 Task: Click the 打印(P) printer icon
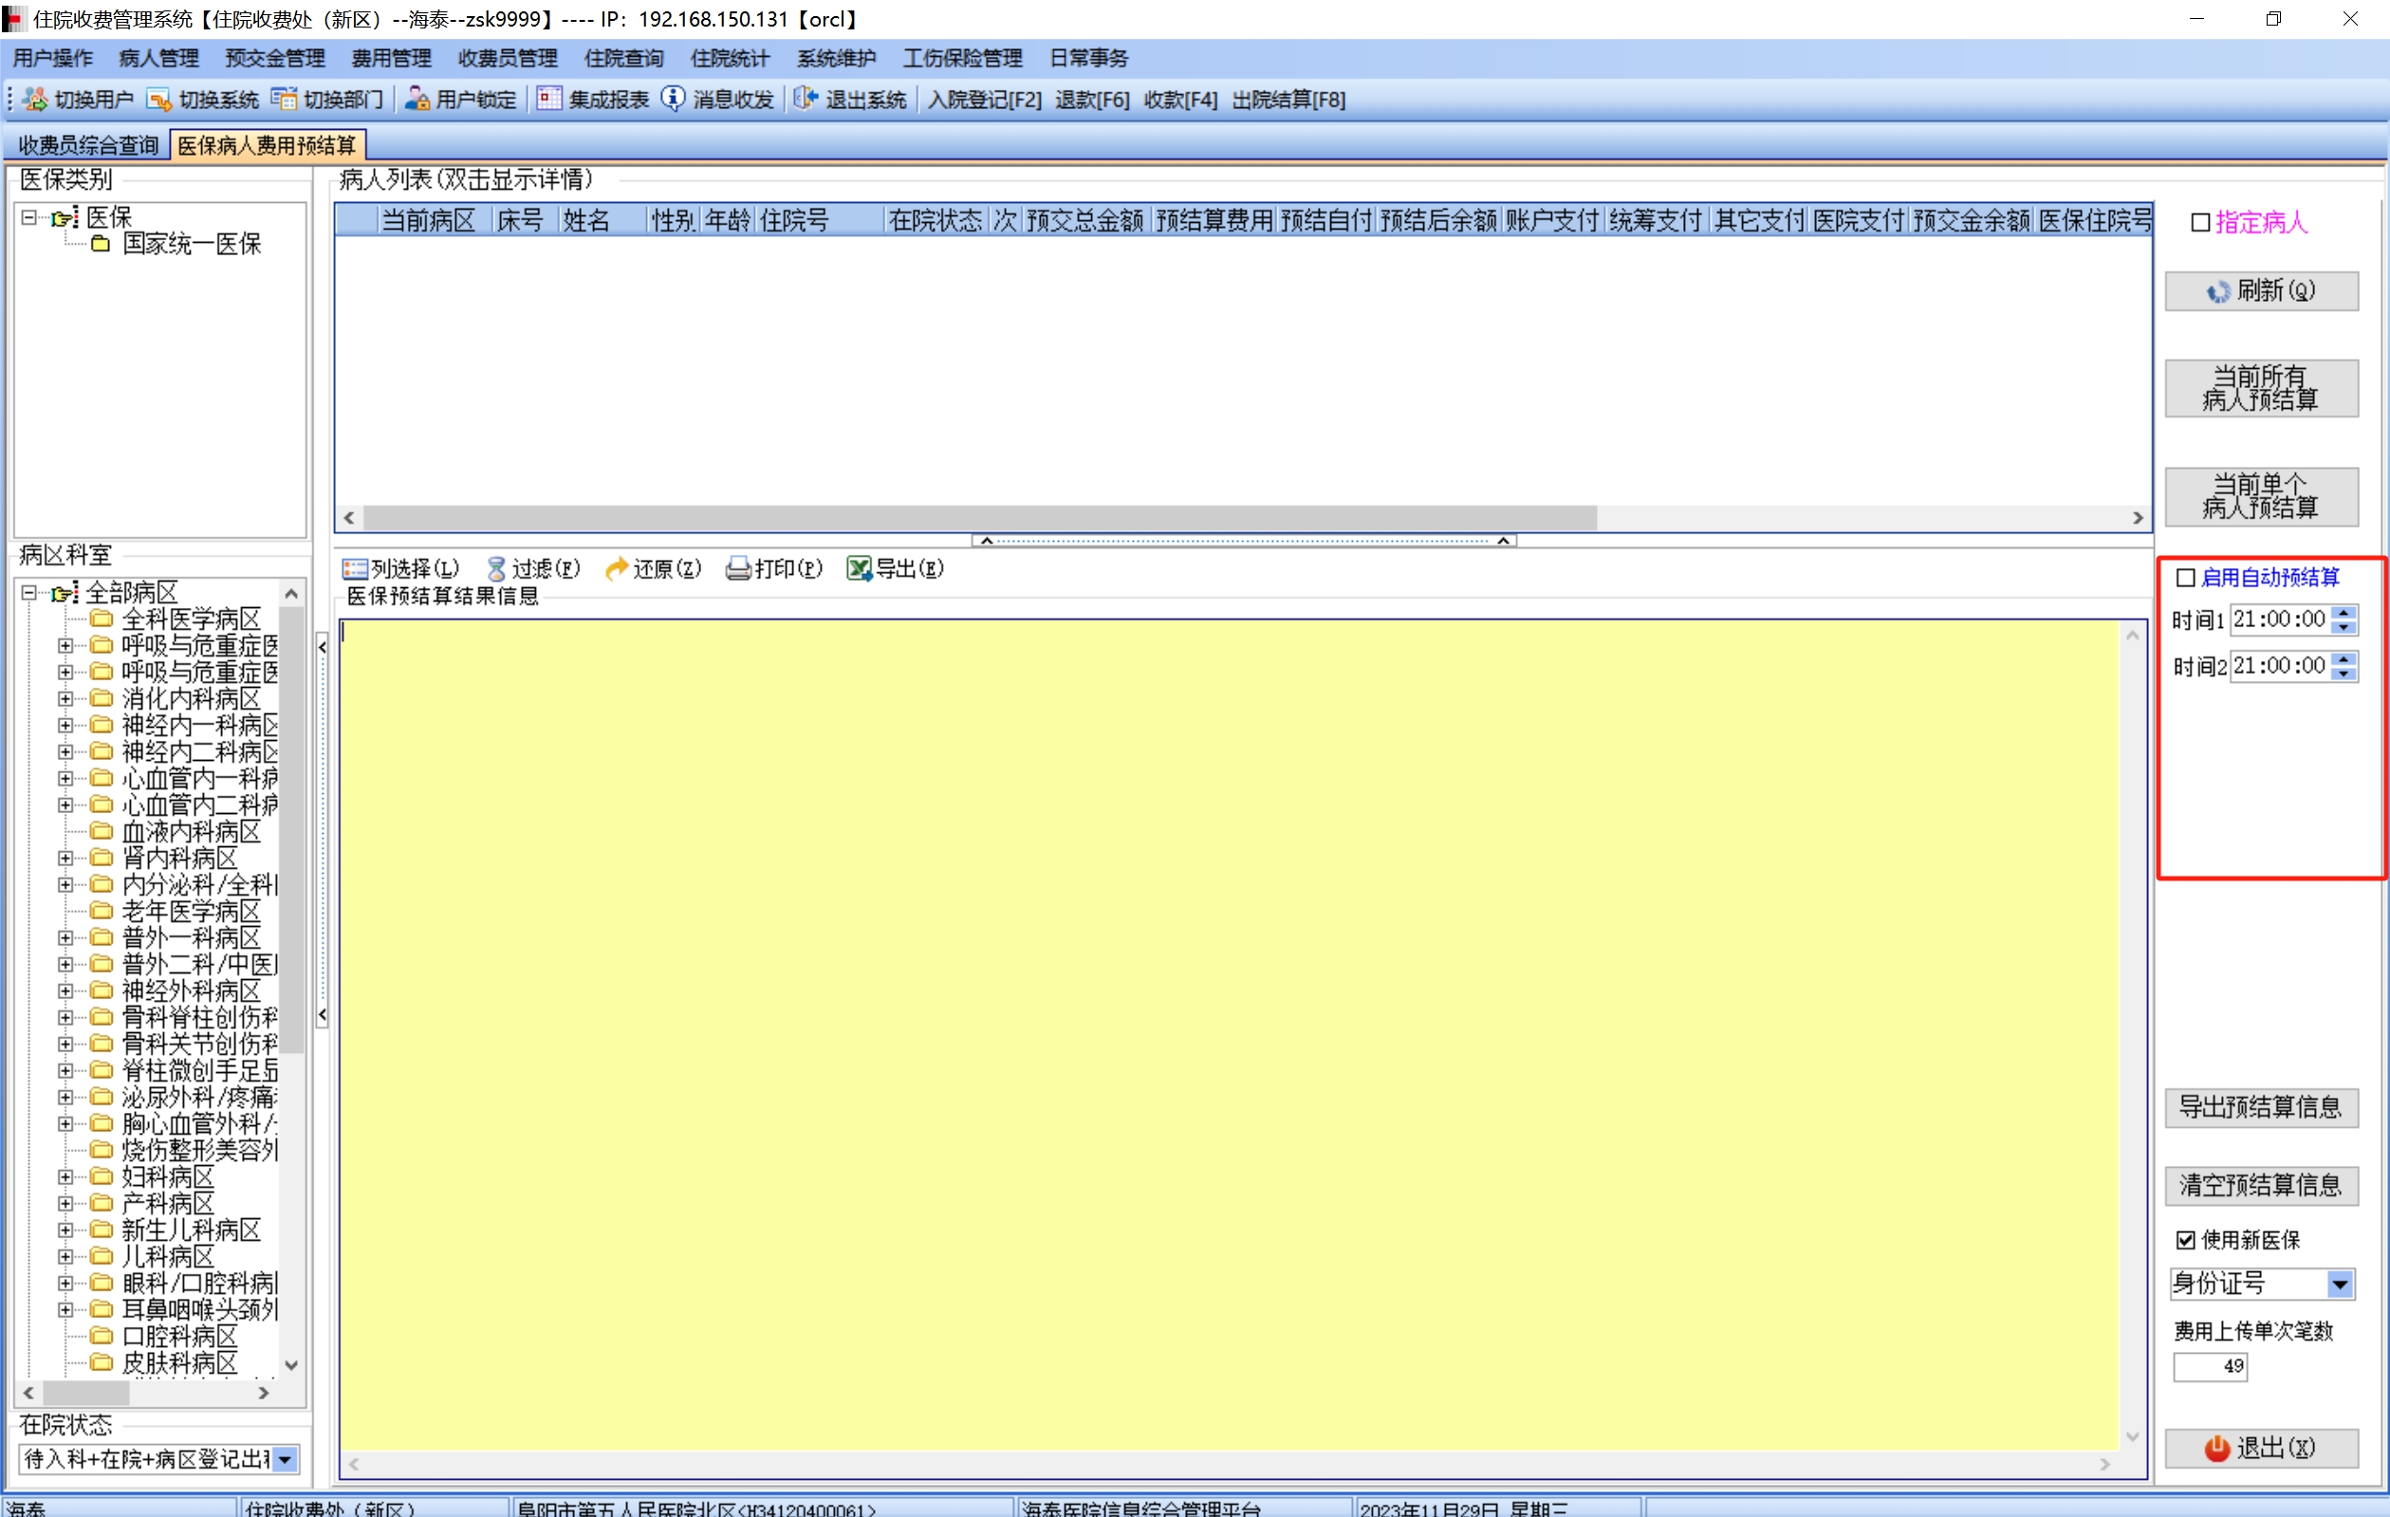[x=737, y=568]
